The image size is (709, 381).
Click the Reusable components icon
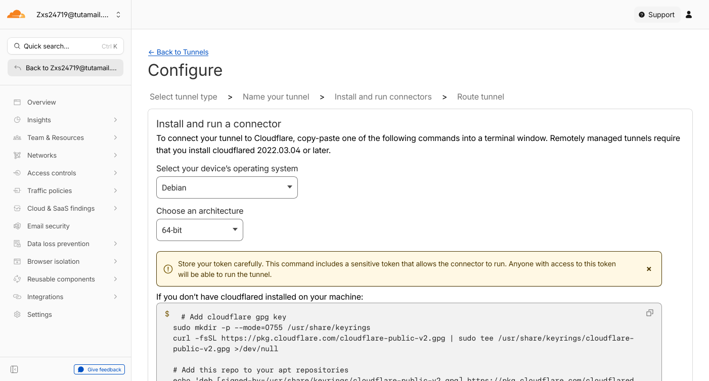click(x=17, y=279)
